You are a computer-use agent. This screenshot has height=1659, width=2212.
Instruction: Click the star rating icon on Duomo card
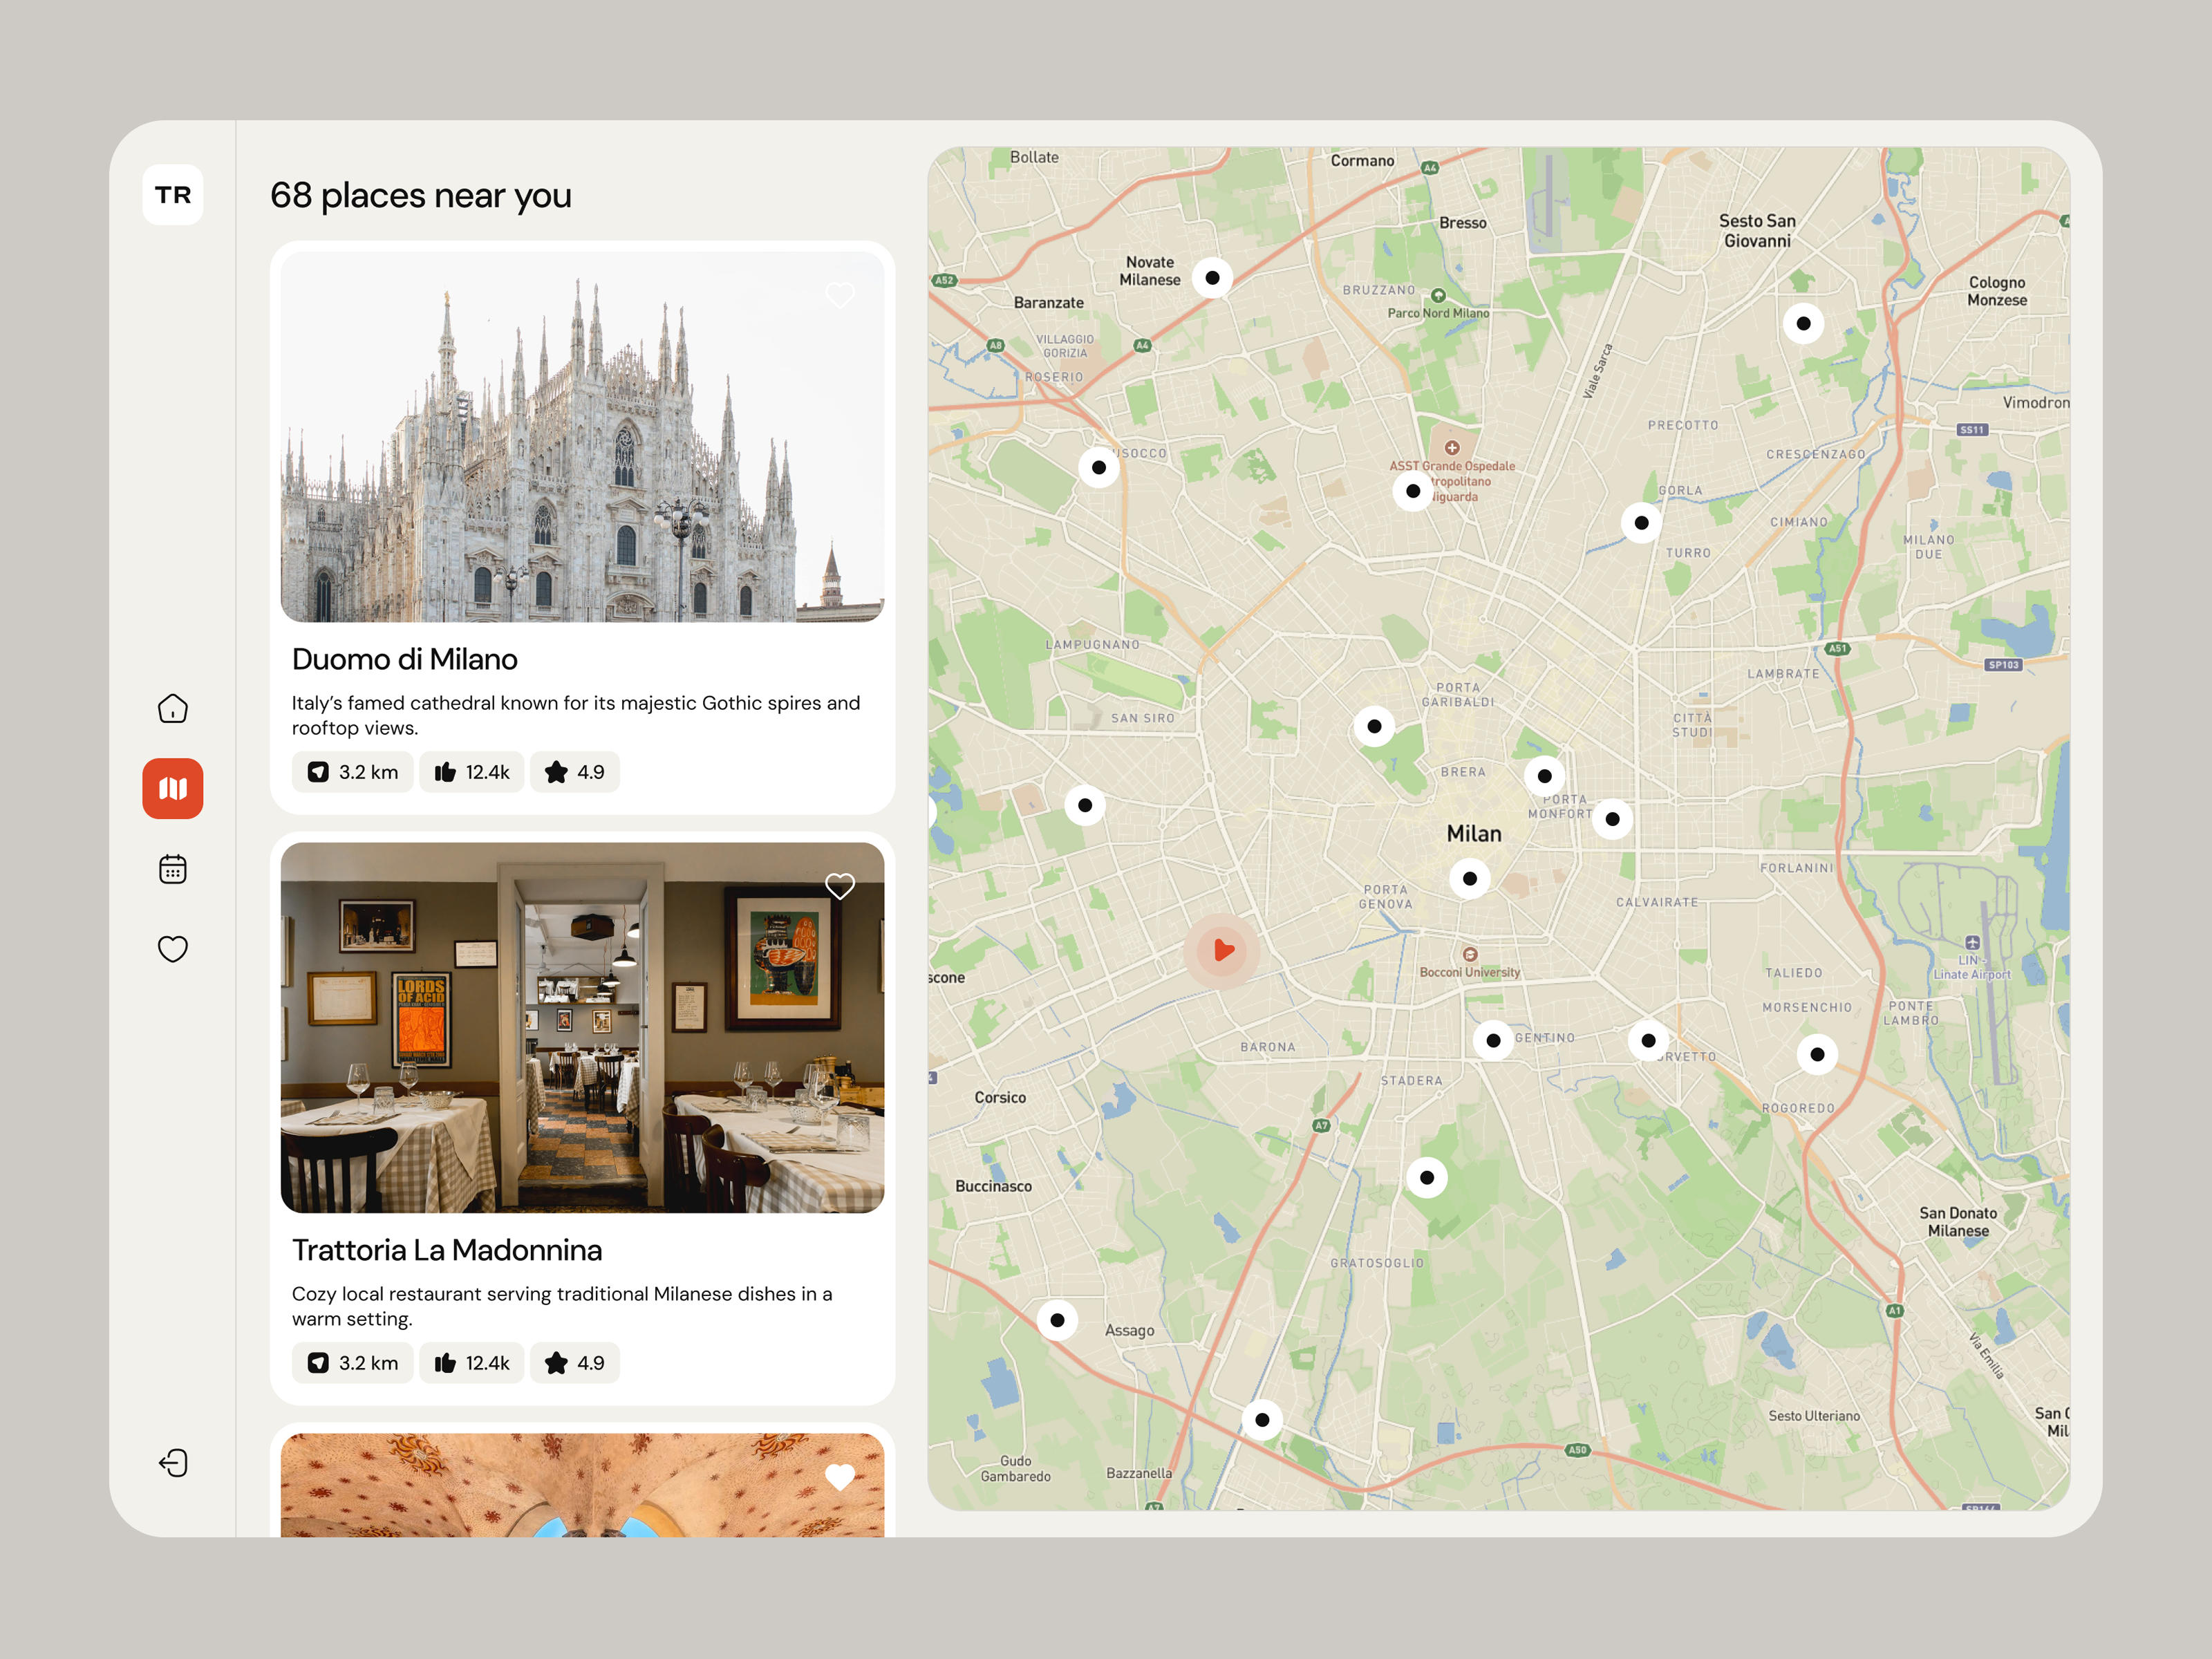coord(557,772)
